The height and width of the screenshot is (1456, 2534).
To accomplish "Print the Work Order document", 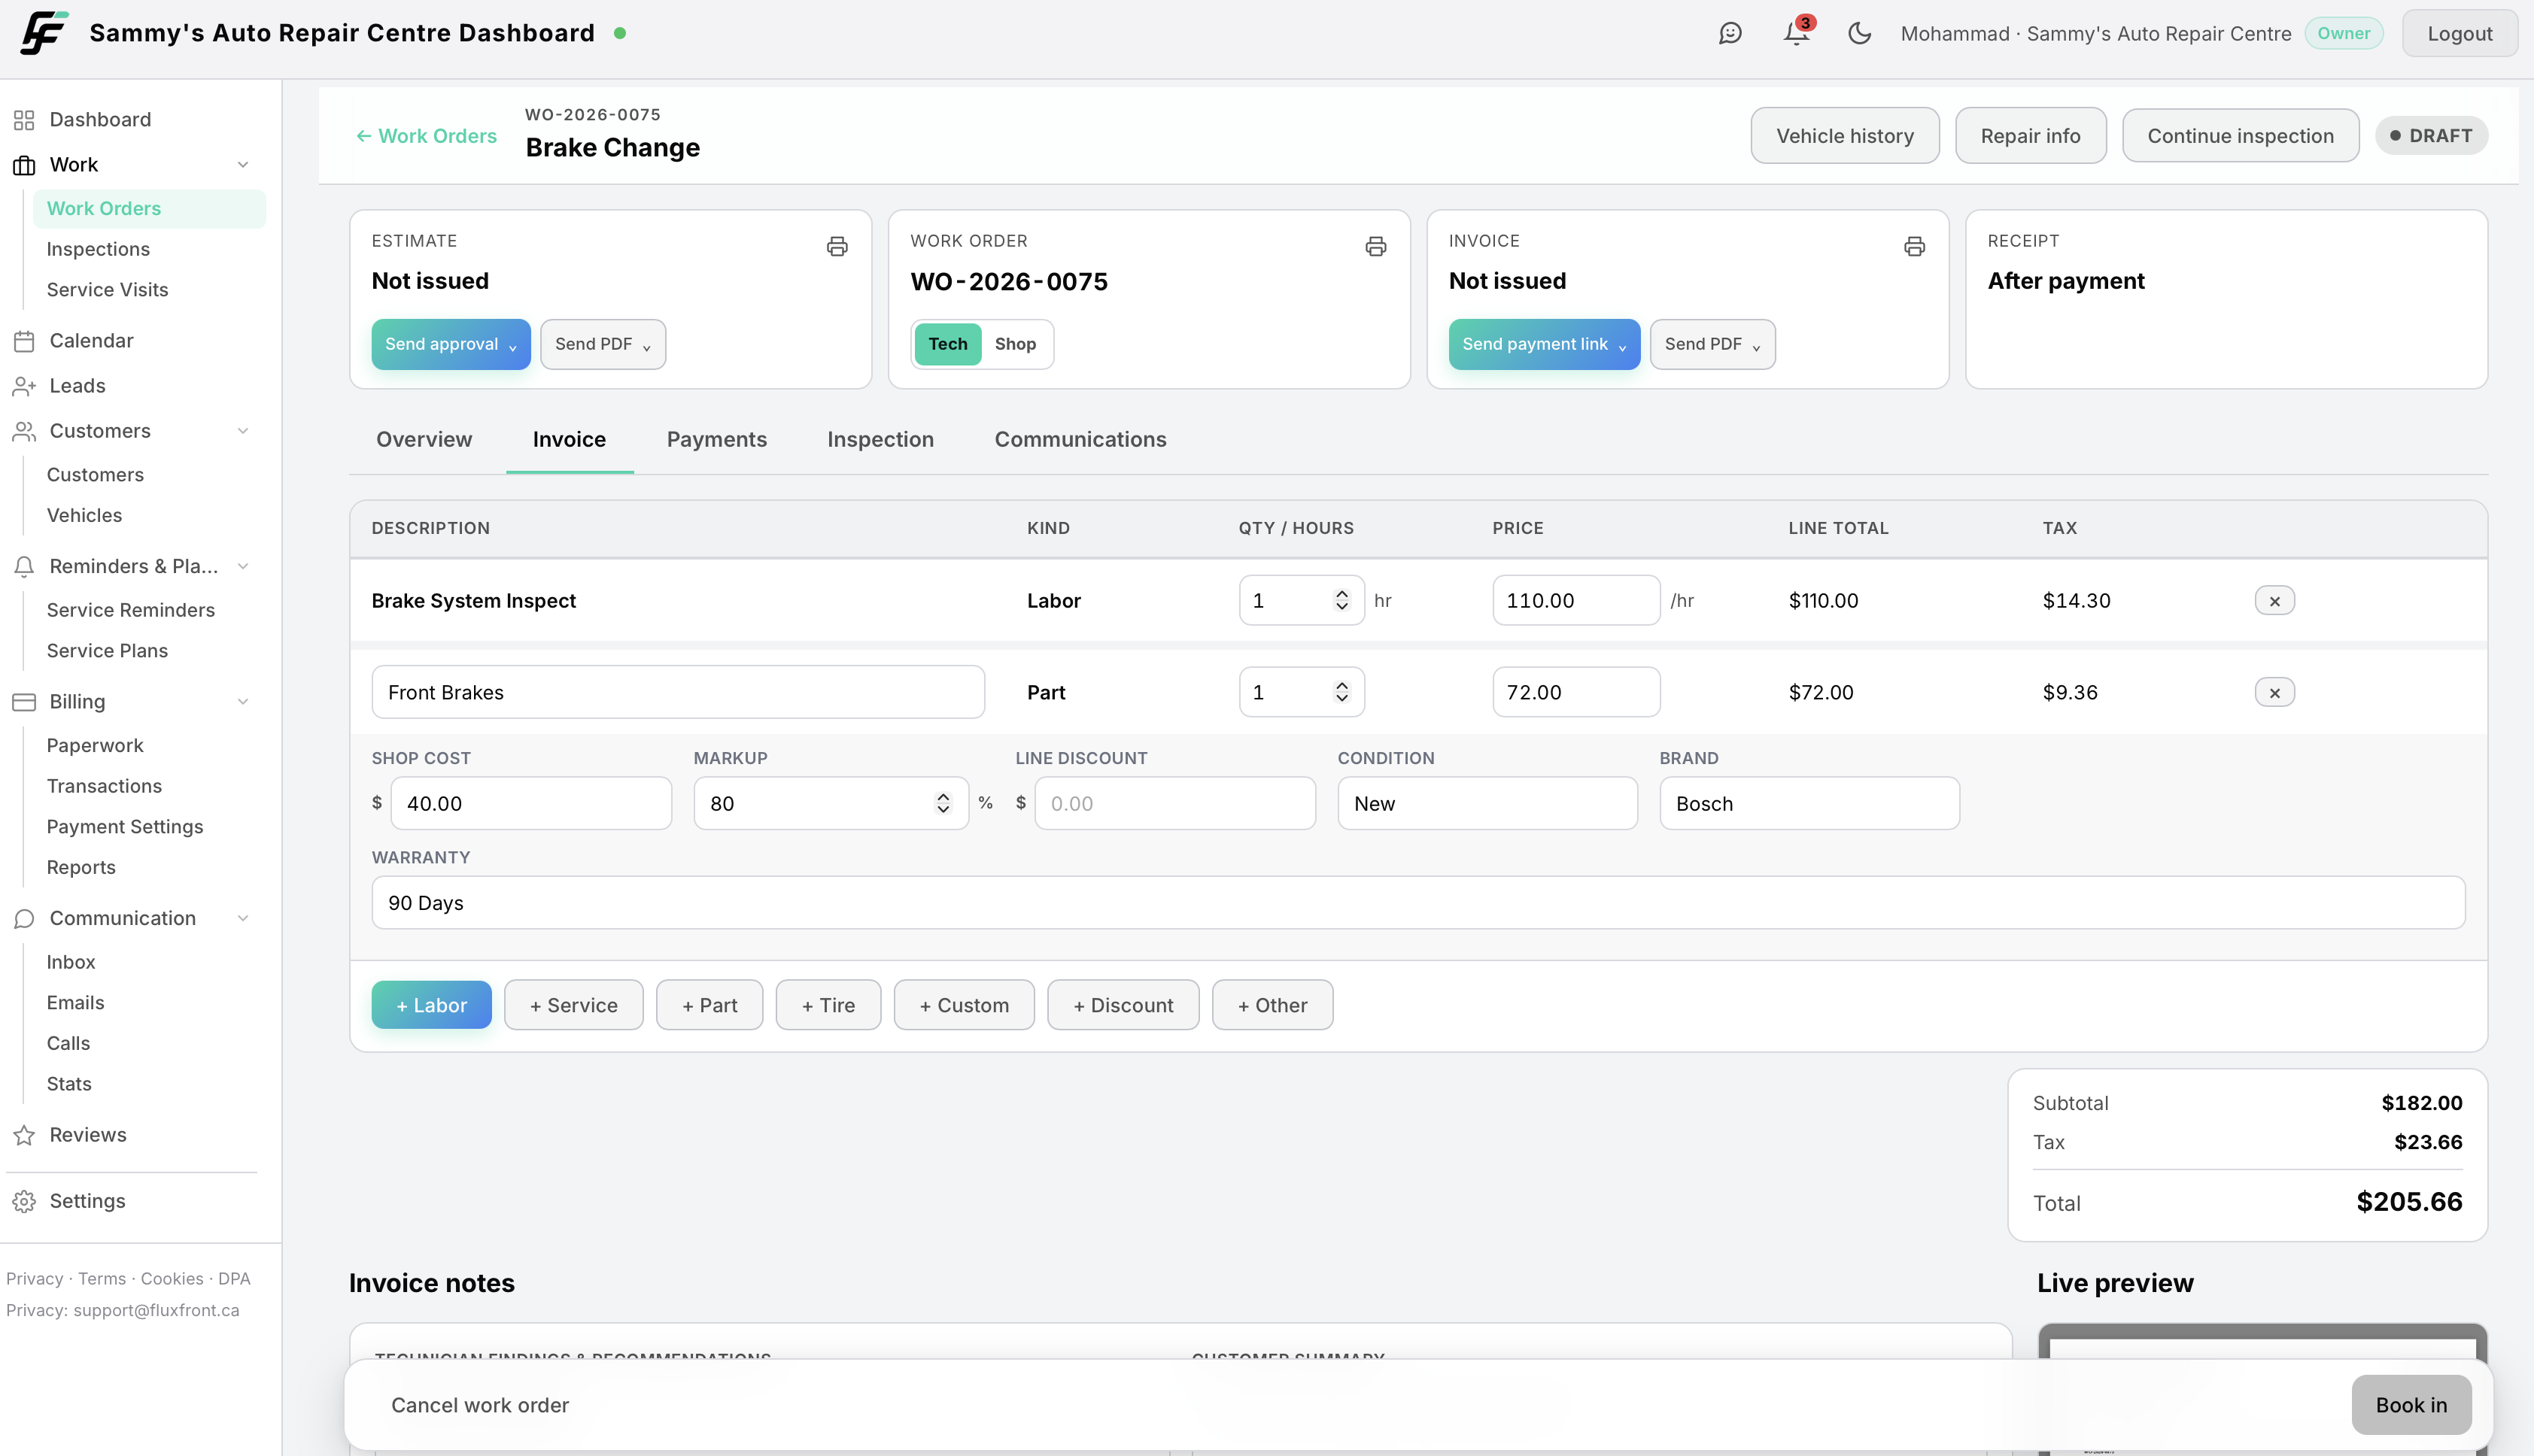I will click(x=1375, y=246).
